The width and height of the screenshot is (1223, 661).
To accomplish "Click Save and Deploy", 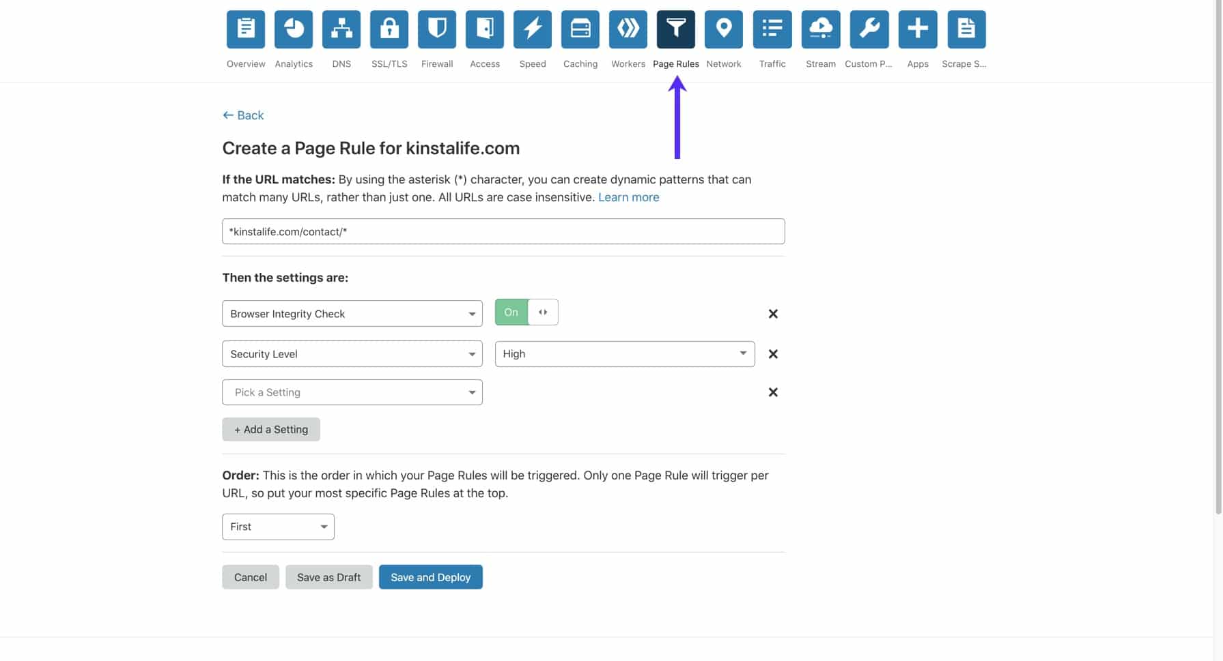I will [430, 576].
